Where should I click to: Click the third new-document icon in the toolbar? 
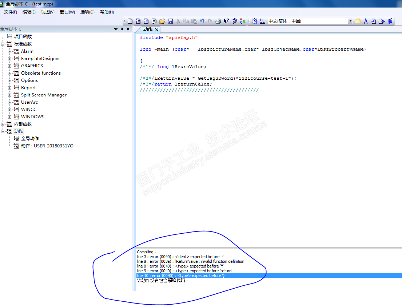point(146,21)
